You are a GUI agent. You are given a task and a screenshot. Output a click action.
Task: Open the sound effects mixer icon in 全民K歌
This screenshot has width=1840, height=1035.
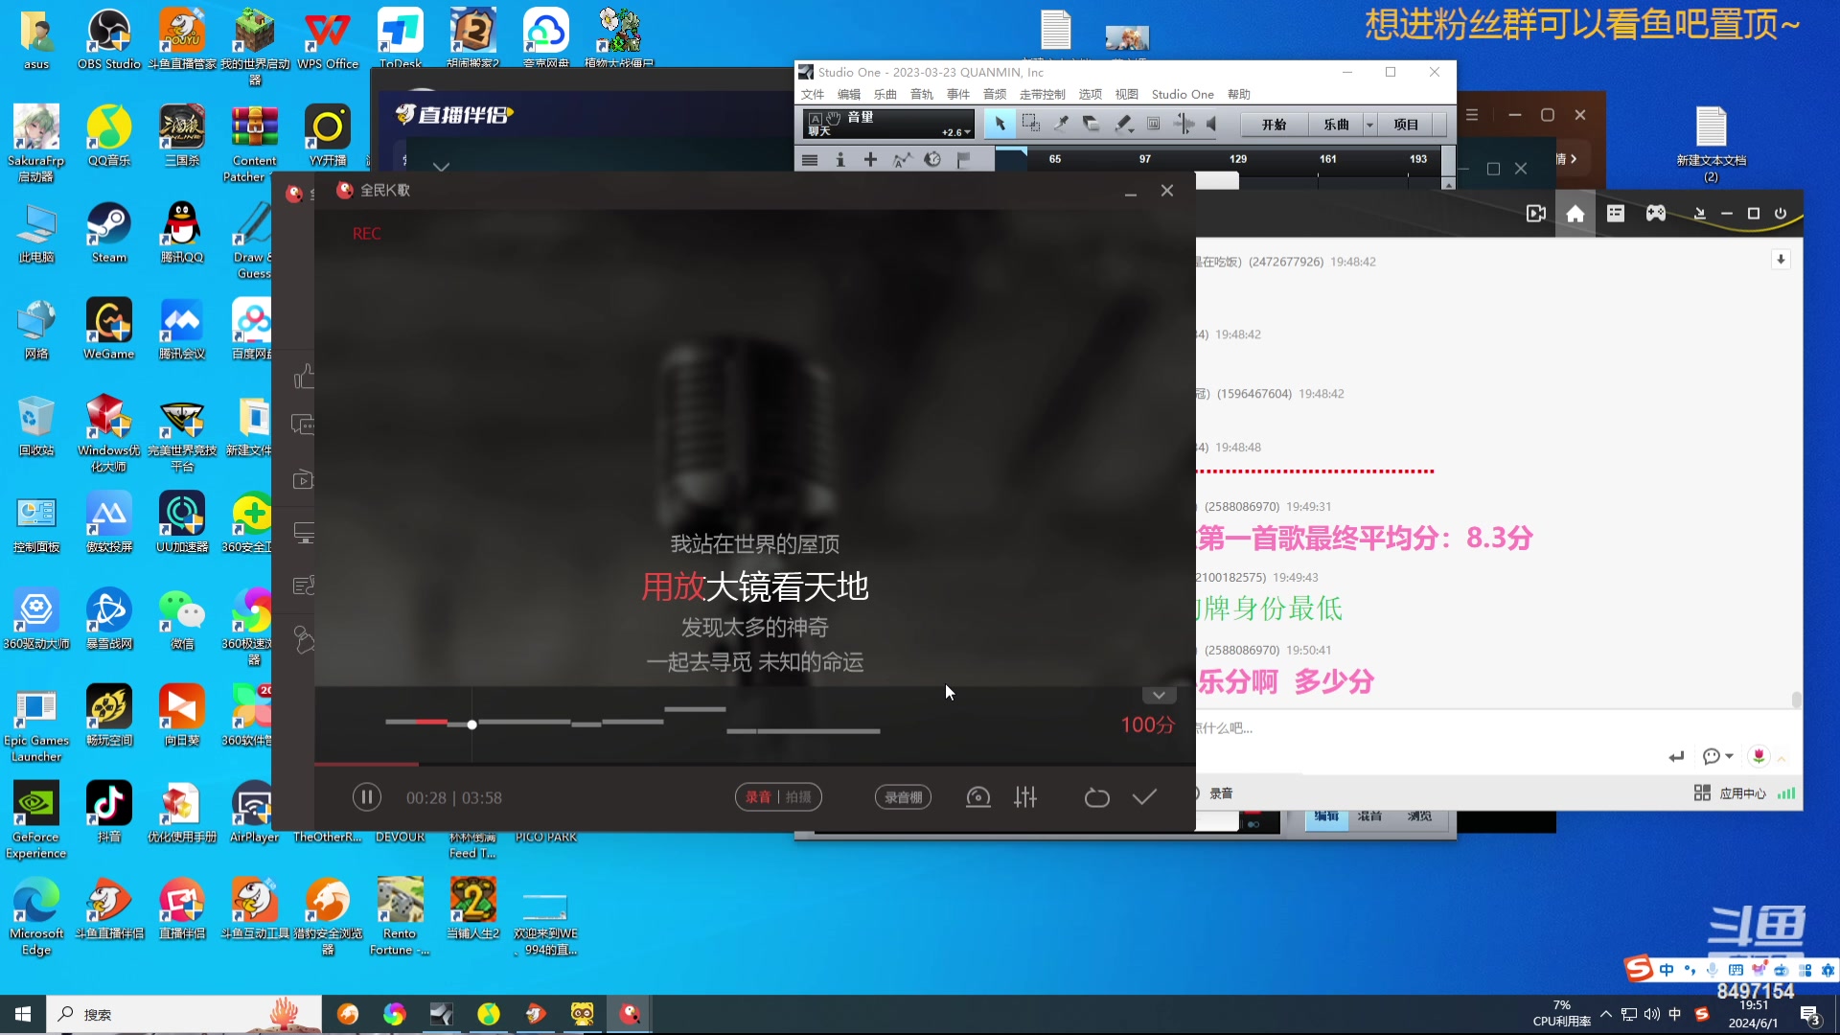pyautogui.click(x=1025, y=797)
